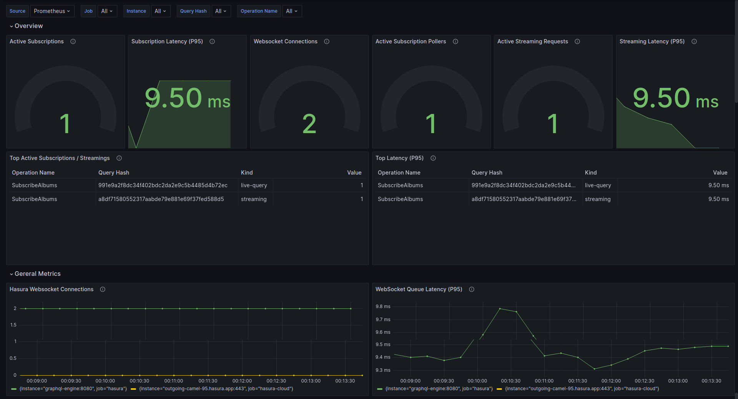This screenshot has height=399, width=738.
Task: Click info icon beside Subscription Latency (P95)
Action: (x=212, y=41)
